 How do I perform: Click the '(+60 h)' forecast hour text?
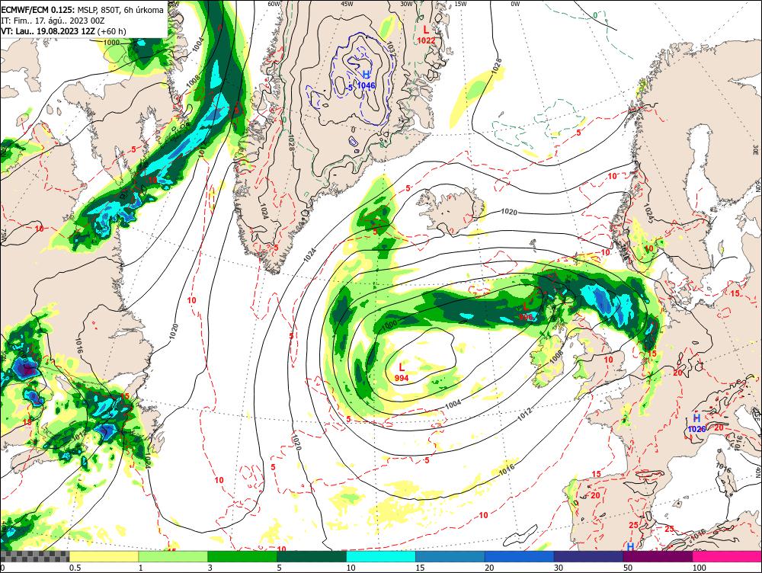click(x=112, y=31)
